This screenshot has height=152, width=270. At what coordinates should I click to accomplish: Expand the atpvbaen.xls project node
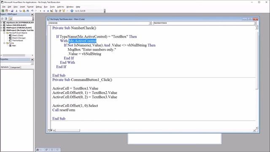pos(1,22)
